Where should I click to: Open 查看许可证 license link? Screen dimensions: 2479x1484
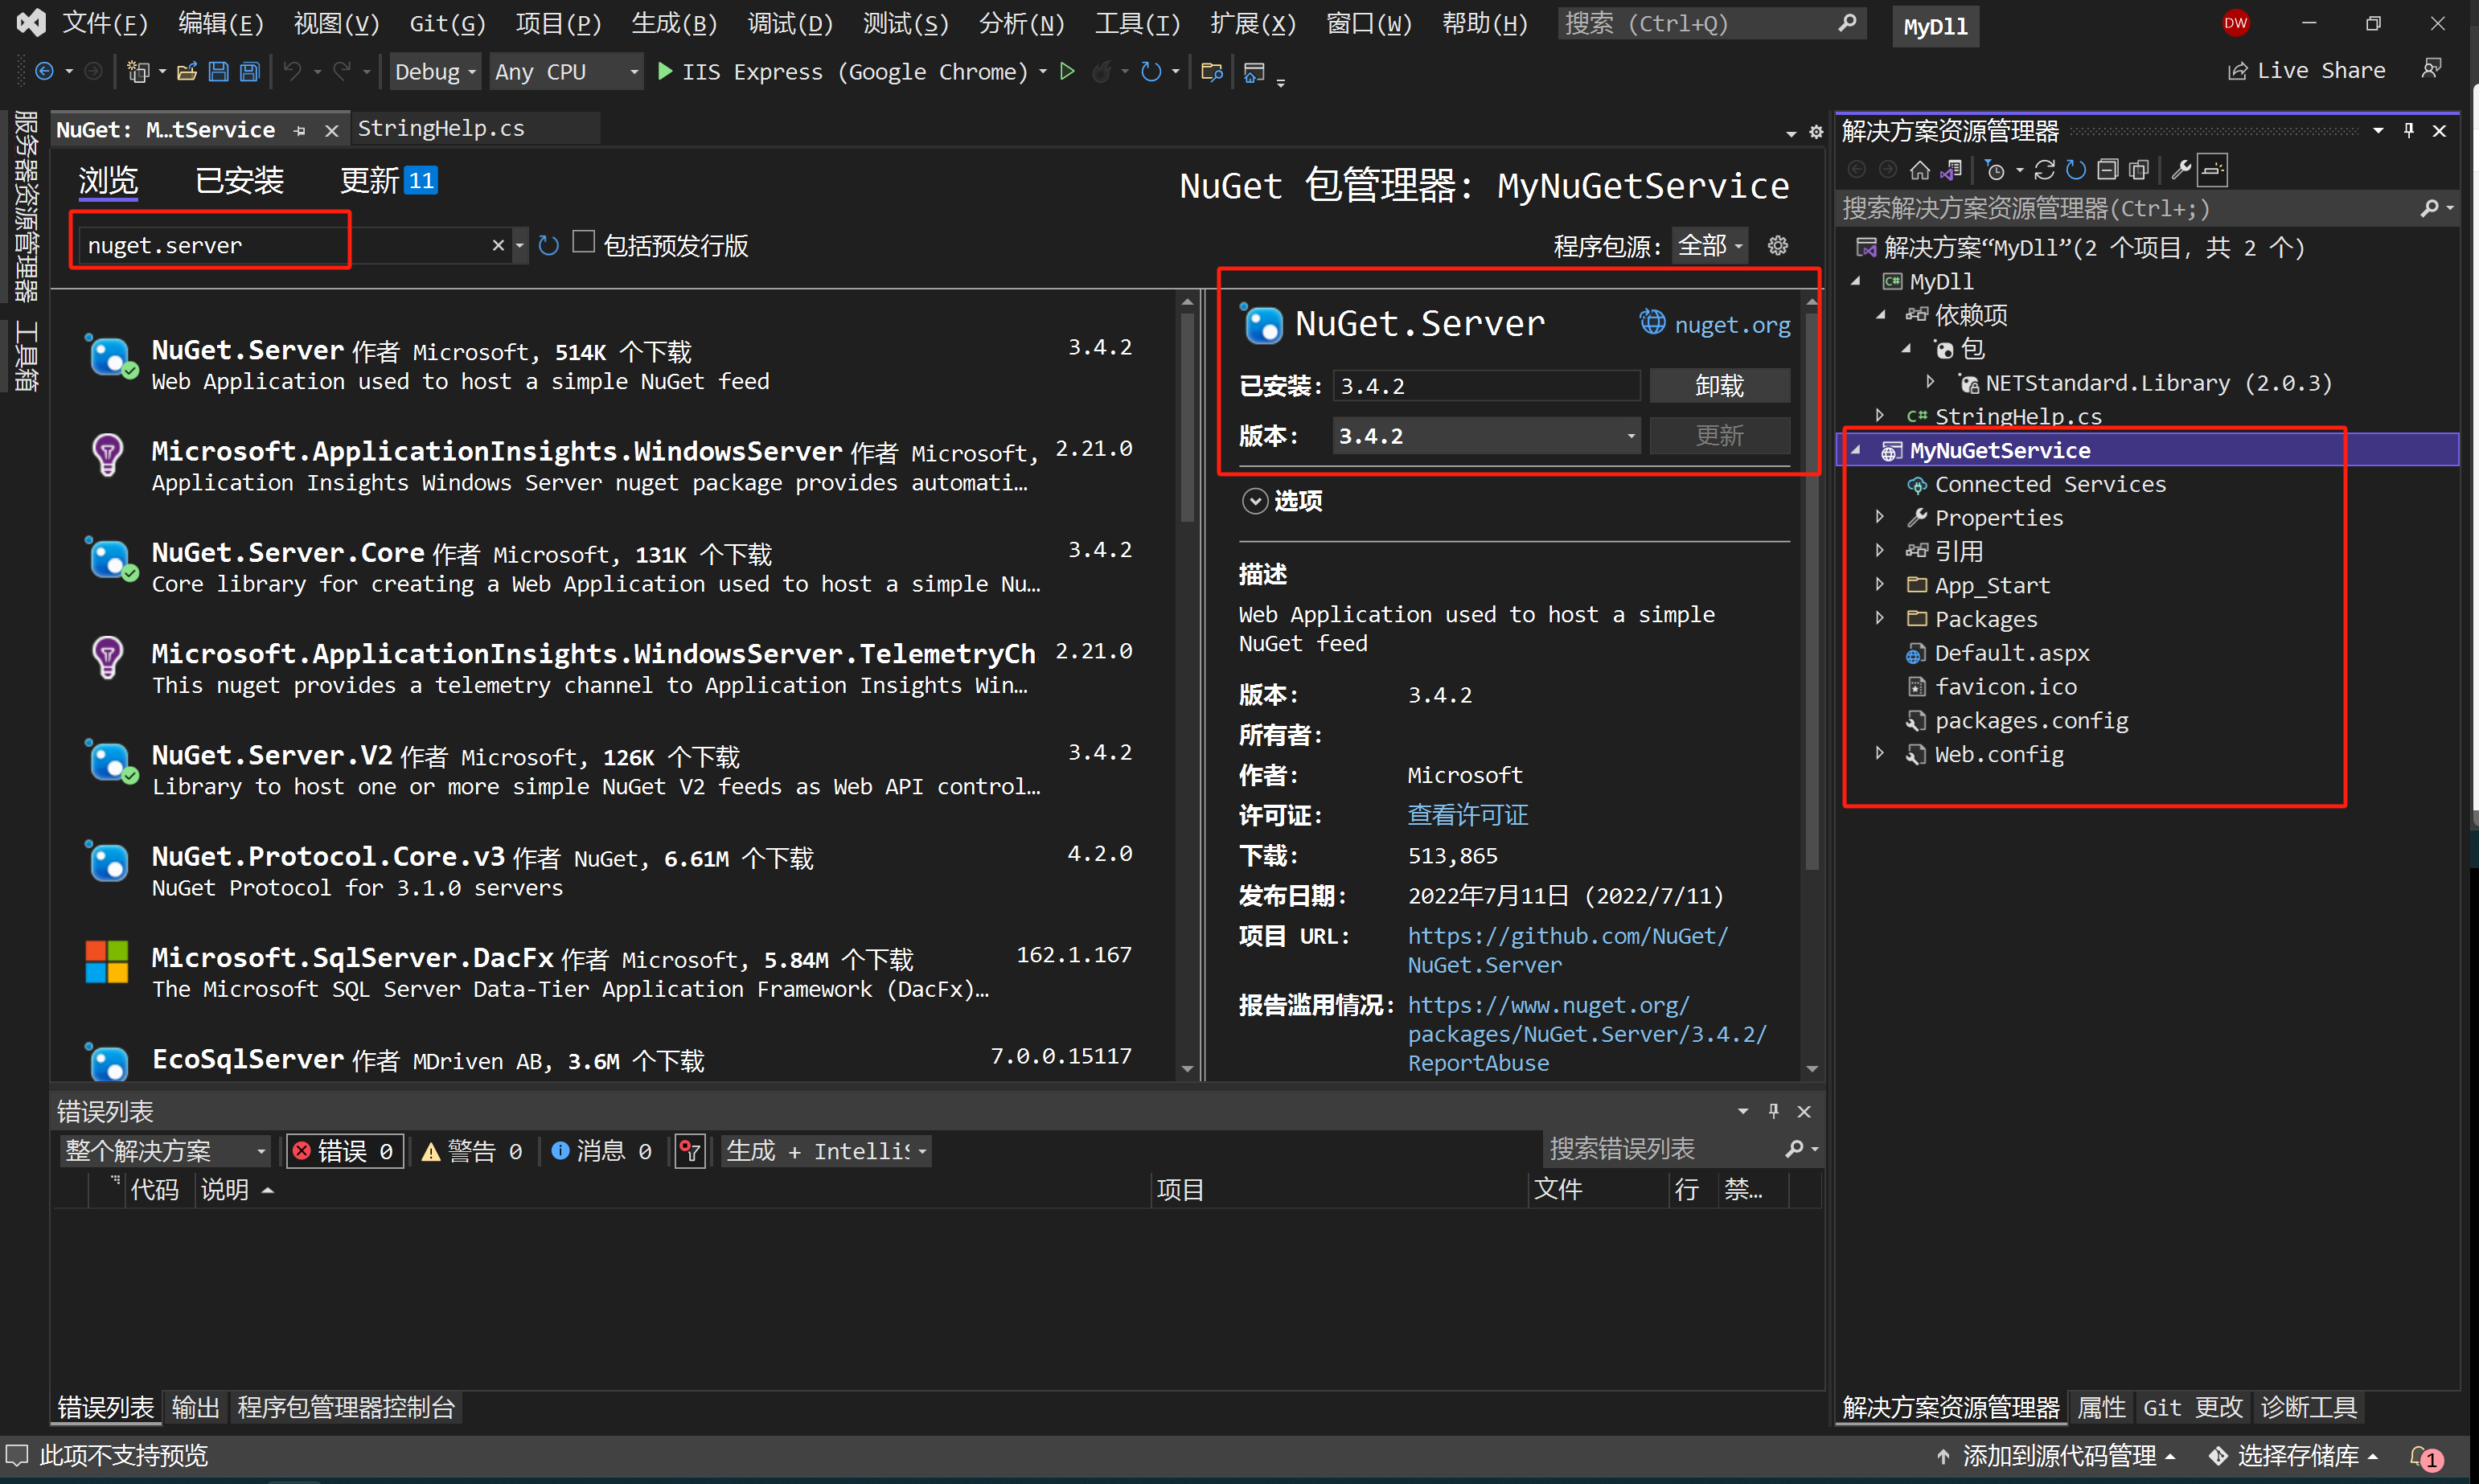[1467, 815]
